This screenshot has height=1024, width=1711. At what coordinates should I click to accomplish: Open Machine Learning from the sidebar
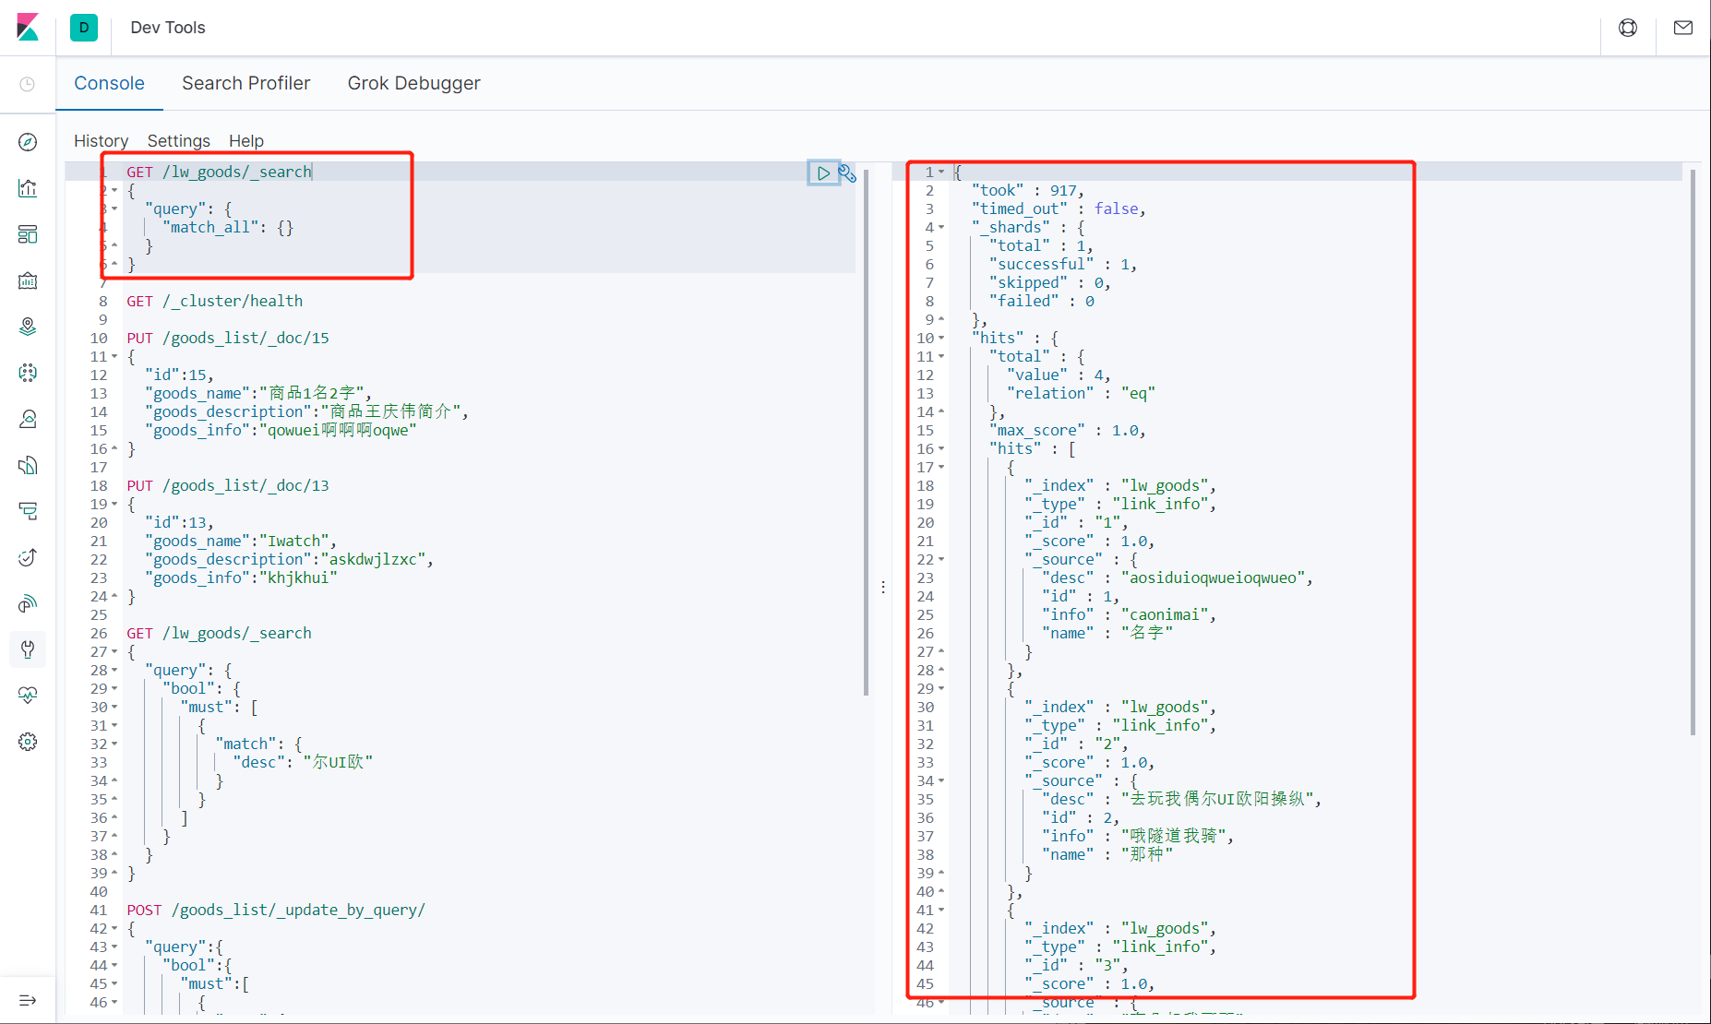(28, 373)
